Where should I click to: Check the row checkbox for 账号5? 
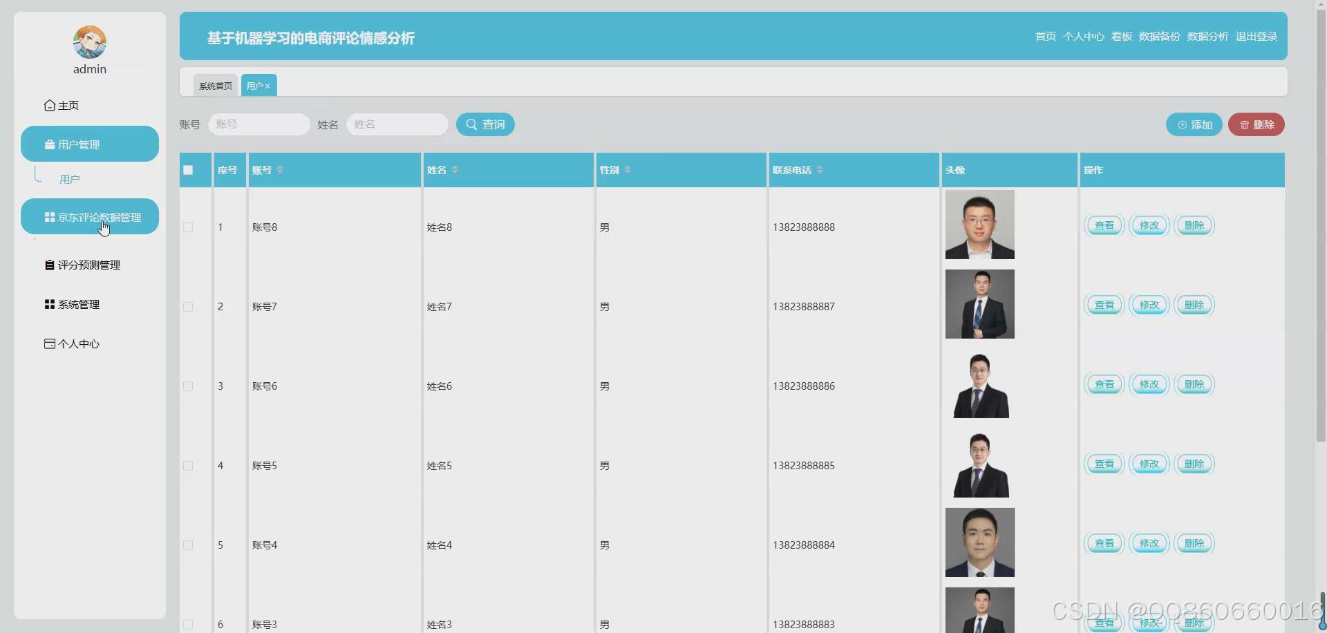(188, 466)
